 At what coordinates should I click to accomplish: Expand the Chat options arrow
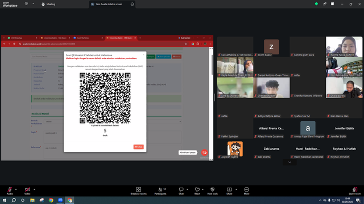click(187, 189)
